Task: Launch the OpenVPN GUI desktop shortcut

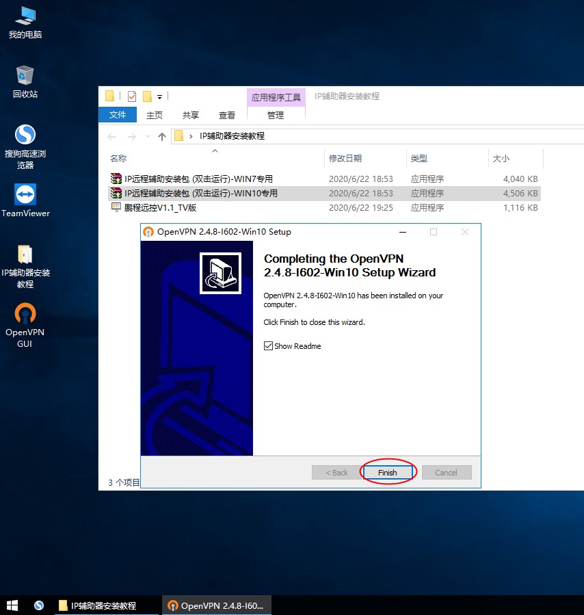Action: [25, 325]
